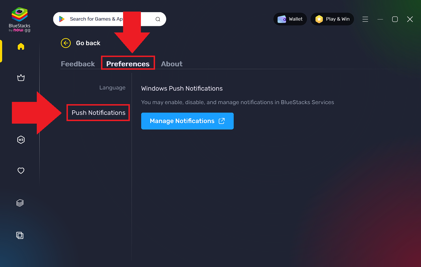The image size is (421, 267).
Task: Select the Preferences tab
Action: pyautogui.click(x=128, y=64)
